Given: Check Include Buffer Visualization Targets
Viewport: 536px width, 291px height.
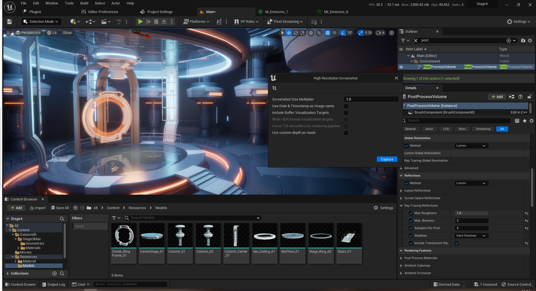Looking at the screenshot, I should coord(346,113).
